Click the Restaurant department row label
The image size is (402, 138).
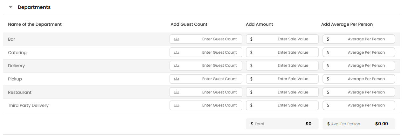20,92
